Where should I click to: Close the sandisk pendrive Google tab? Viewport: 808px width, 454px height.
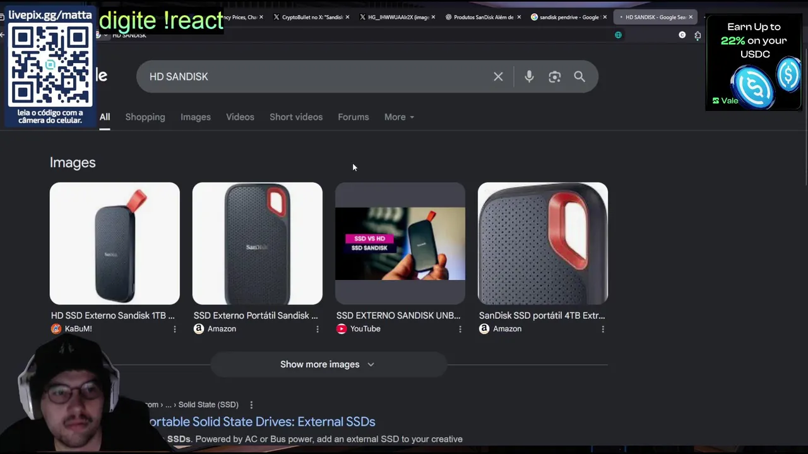(605, 17)
